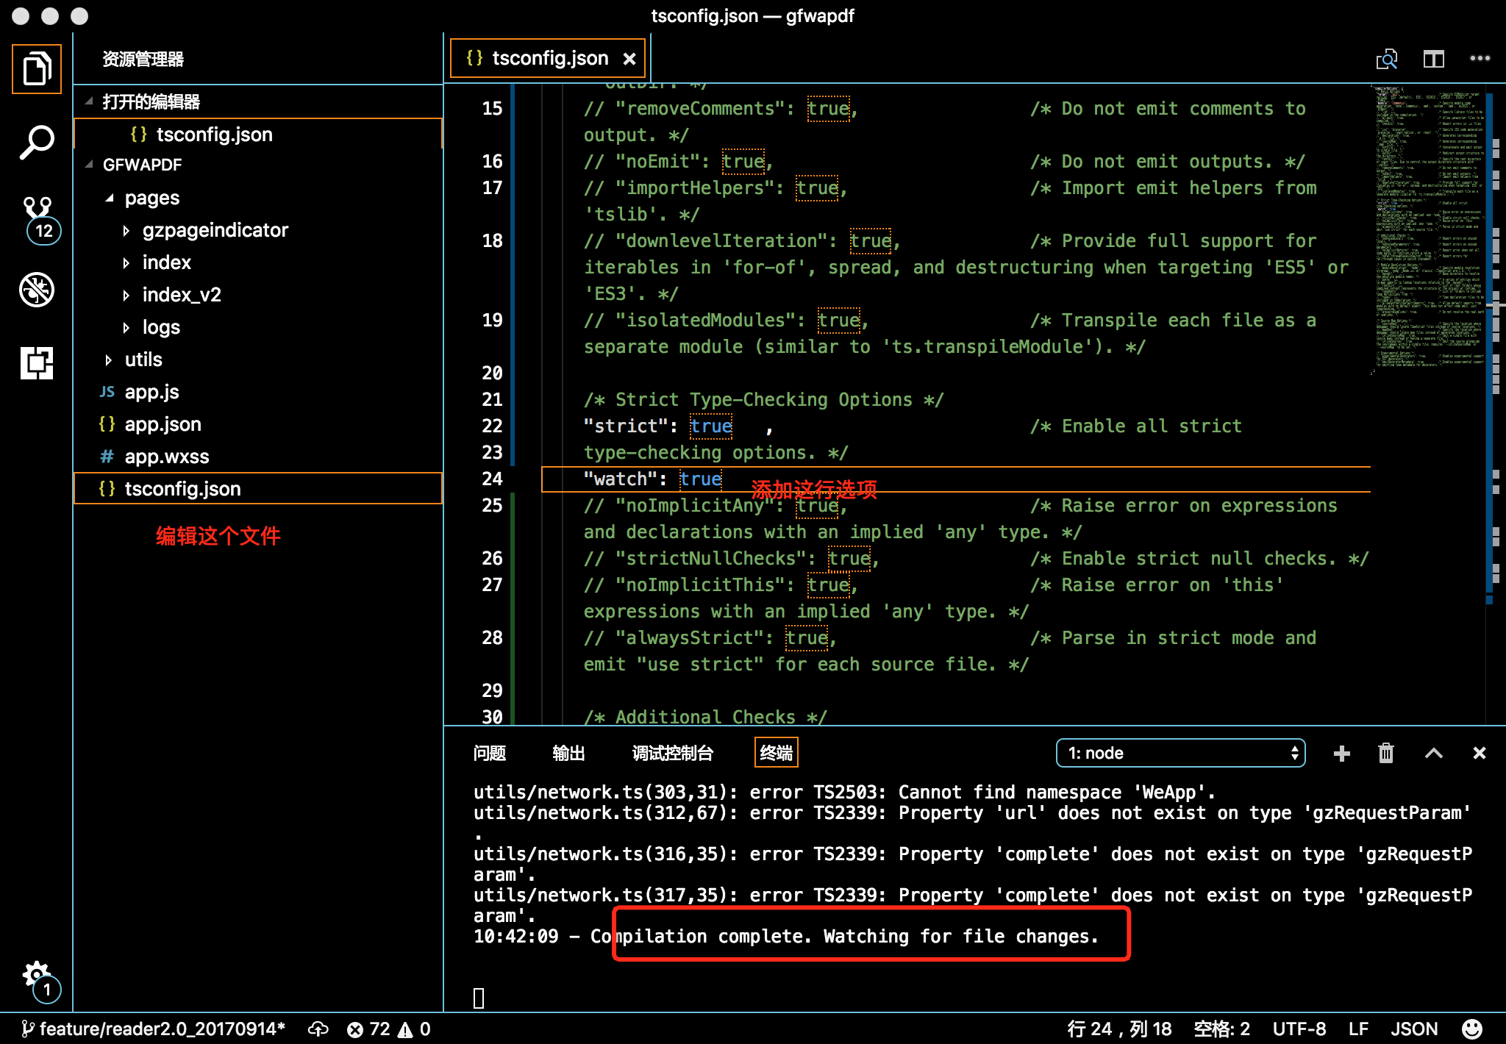This screenshot has width=1506, height=1044.
Task: Open the Search view in activity bar
Action: (37, 142)
